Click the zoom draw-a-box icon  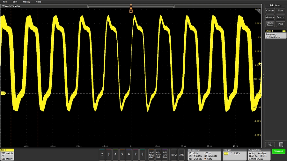[x=270, y=144]
